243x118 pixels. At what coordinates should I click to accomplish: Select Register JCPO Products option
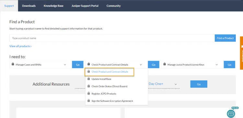[117, 94]
